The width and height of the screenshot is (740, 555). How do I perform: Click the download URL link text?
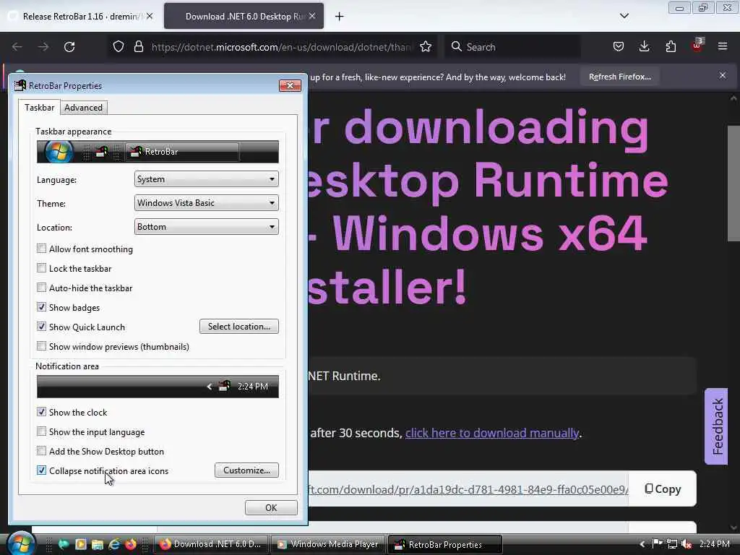(468, 489)
